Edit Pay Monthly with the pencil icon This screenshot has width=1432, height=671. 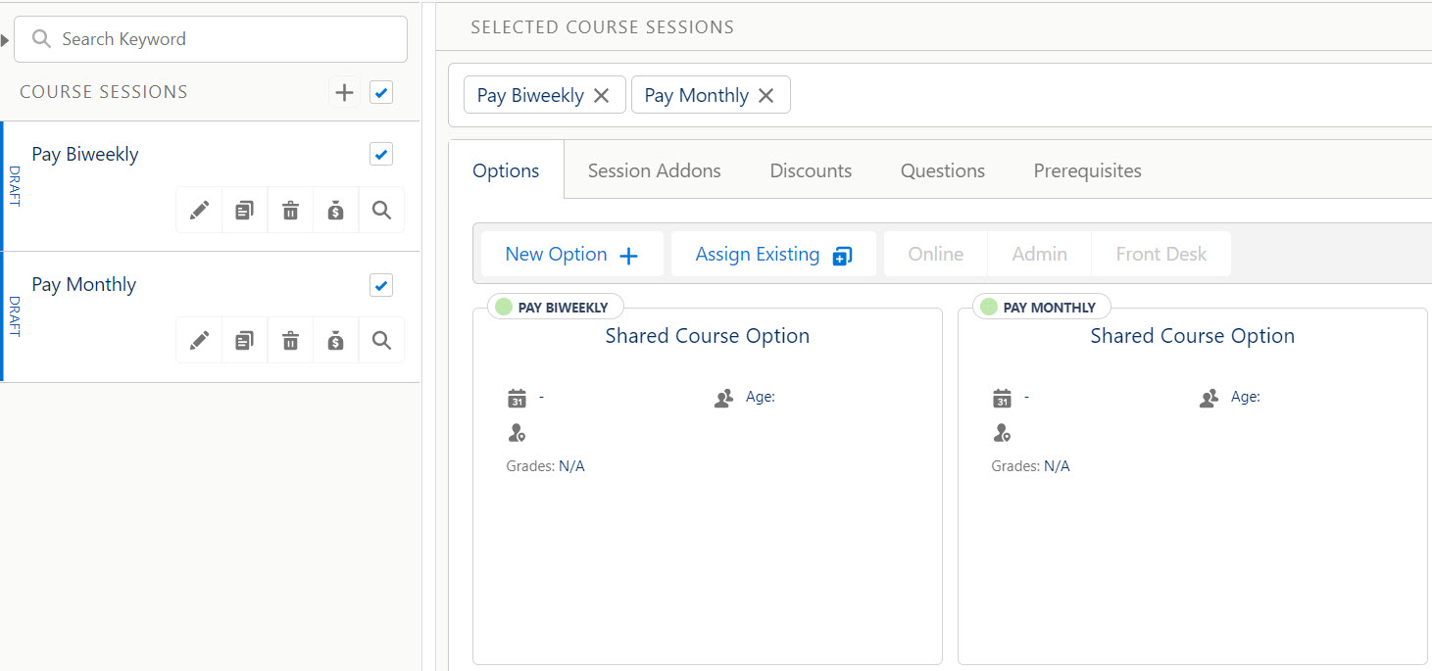click(x=199, y=340)
